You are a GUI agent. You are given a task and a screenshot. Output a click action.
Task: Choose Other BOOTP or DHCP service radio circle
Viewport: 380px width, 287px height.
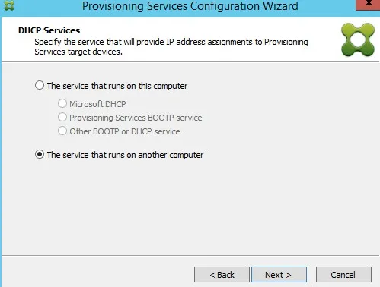point(62,131)
